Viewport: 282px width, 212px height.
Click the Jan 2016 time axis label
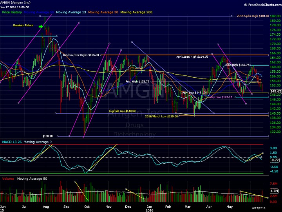pyautogui.click(x=149, y=208)
